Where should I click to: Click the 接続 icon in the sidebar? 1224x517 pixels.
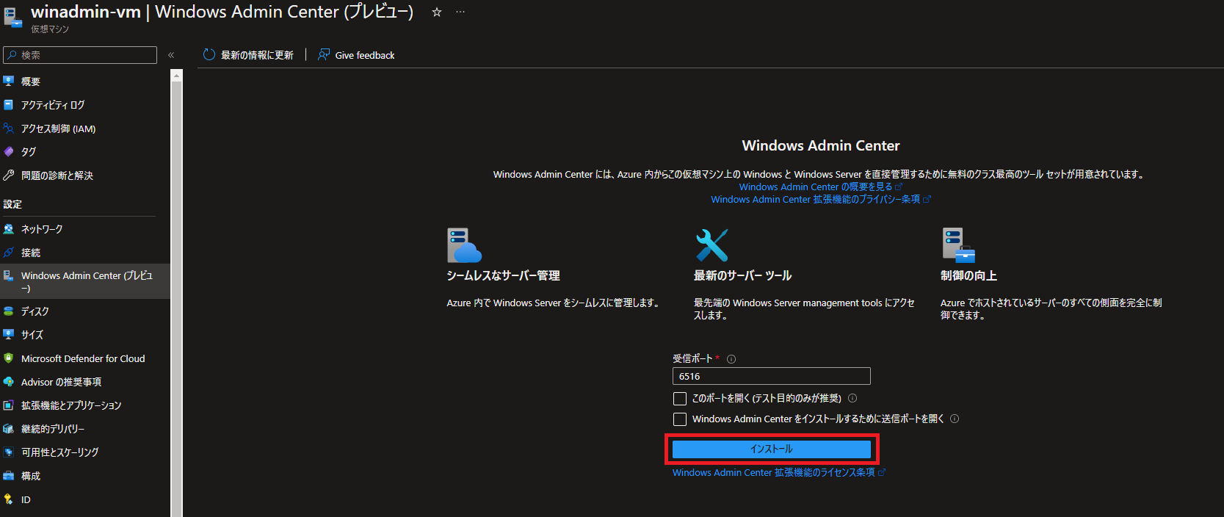[x=9, y=252]
